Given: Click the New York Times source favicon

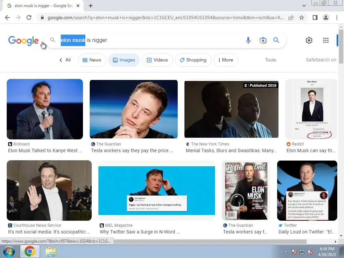Looking at the screenshot, I should tap(187, 144).
